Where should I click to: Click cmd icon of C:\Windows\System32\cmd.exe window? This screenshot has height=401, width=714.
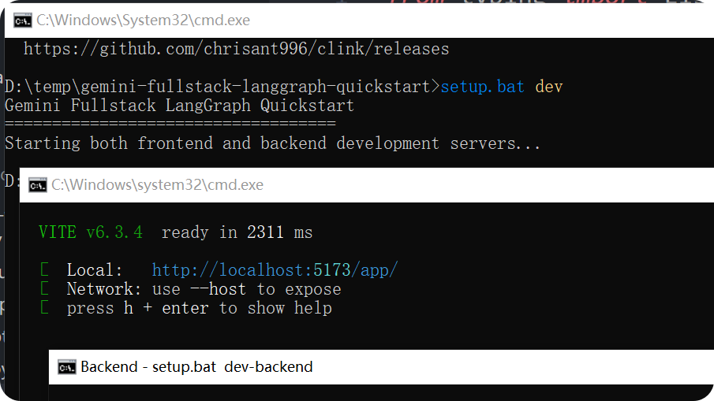(22, 20)
